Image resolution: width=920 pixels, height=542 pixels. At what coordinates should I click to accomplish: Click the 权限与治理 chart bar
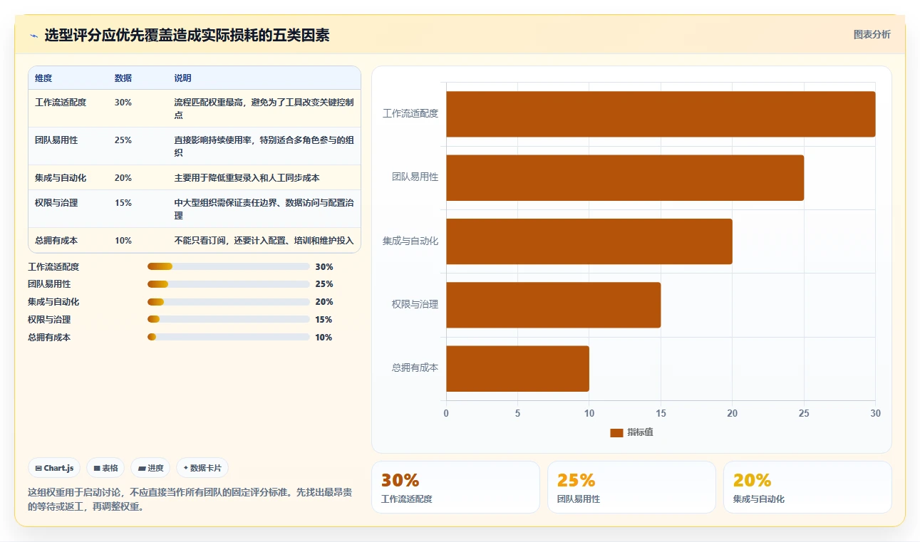[553, 305]
